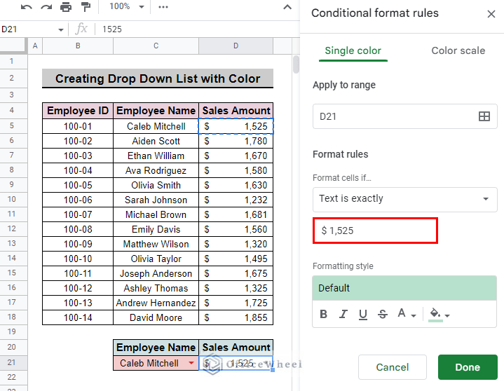
Task: Select column A header
Action: [35, 46]
